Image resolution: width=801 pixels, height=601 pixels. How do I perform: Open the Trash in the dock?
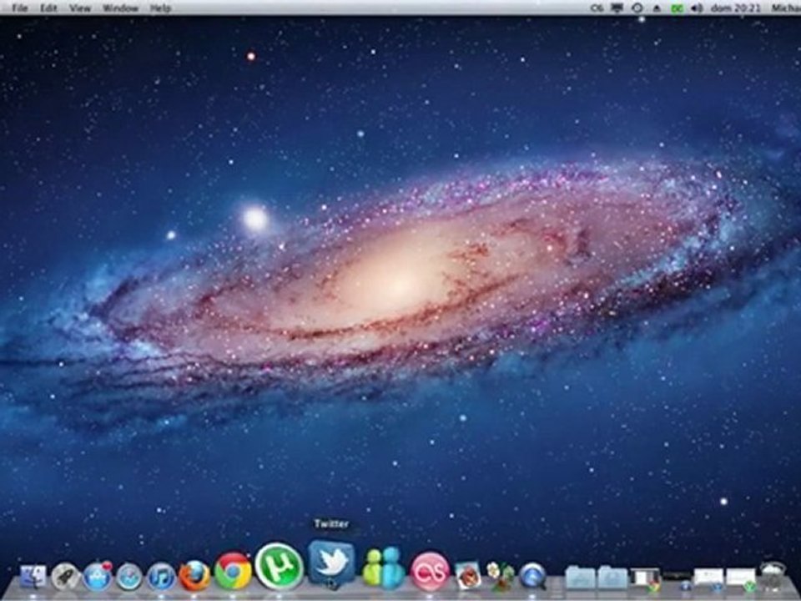click(x=773, y=576)
